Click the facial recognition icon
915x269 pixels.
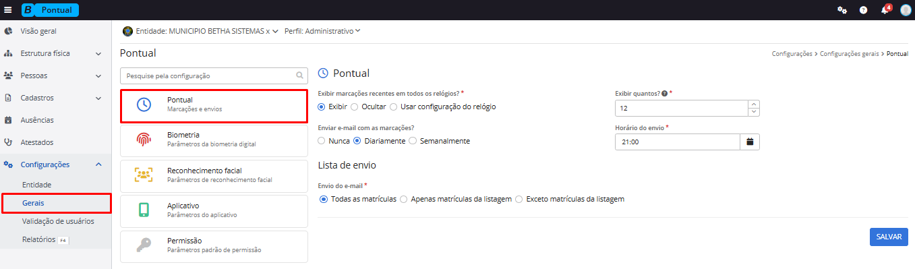(143, 175)
